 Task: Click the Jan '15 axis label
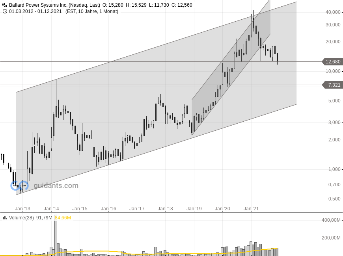coord(80,209)
